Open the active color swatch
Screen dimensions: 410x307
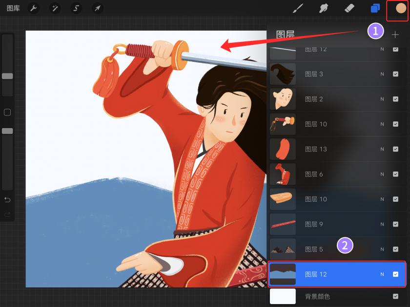coord(401,8)
